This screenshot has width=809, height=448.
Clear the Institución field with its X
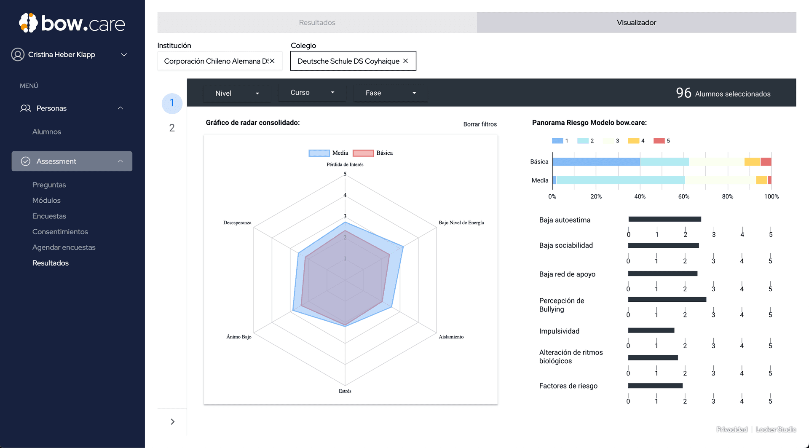click(x=272, y=61)
